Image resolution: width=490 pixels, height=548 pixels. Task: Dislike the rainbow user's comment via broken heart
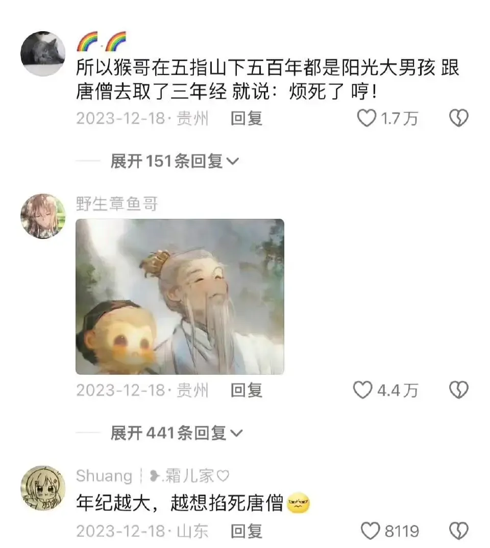pyautogui.click(x=458, y=118)
